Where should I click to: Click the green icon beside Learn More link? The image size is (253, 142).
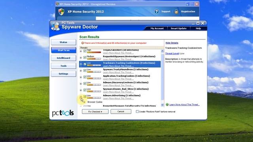tap(167, 105)
